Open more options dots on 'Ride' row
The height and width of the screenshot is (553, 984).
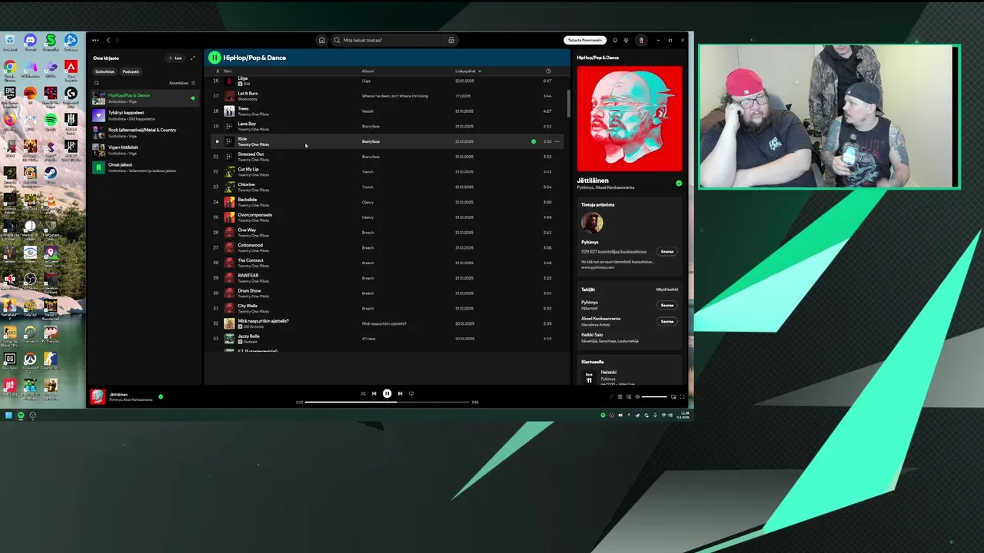click(557, 141)
